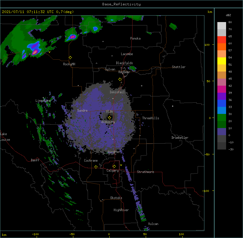This screenshot has height=238, width=243.
Task: Pick the magenta 39–42 dBZ legend swatch
Action: point(222,89)
